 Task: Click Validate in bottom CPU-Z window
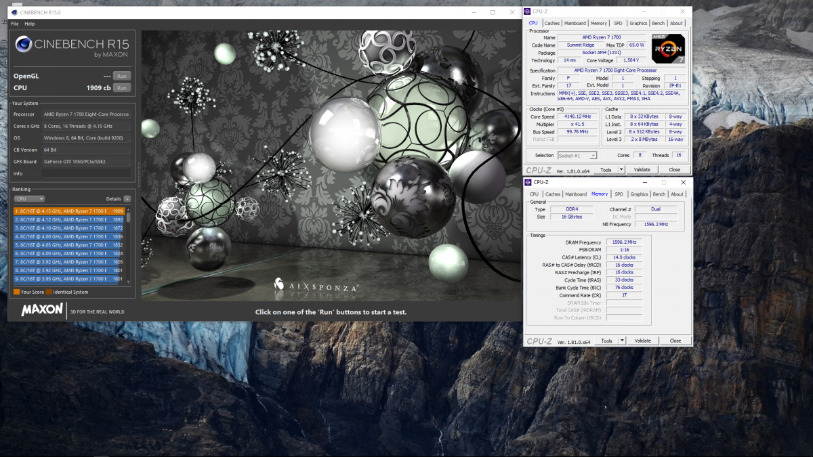(x=642, y=341)
